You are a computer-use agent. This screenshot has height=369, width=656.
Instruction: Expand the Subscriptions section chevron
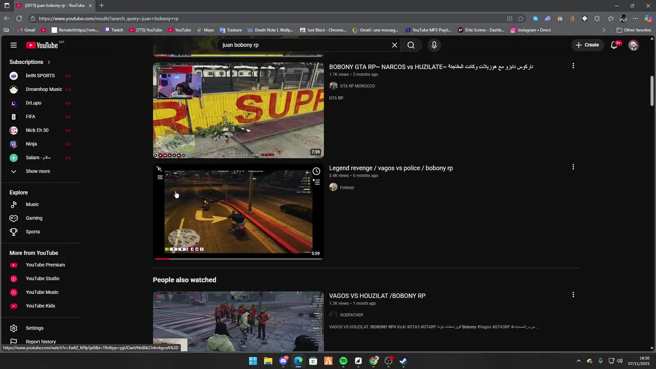49,62
